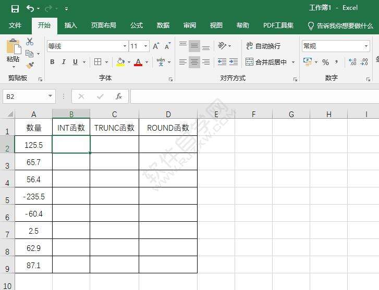379x290 pixels.
Task: Open the fill color dropdown arrow
Action: [x=129, y=62]
